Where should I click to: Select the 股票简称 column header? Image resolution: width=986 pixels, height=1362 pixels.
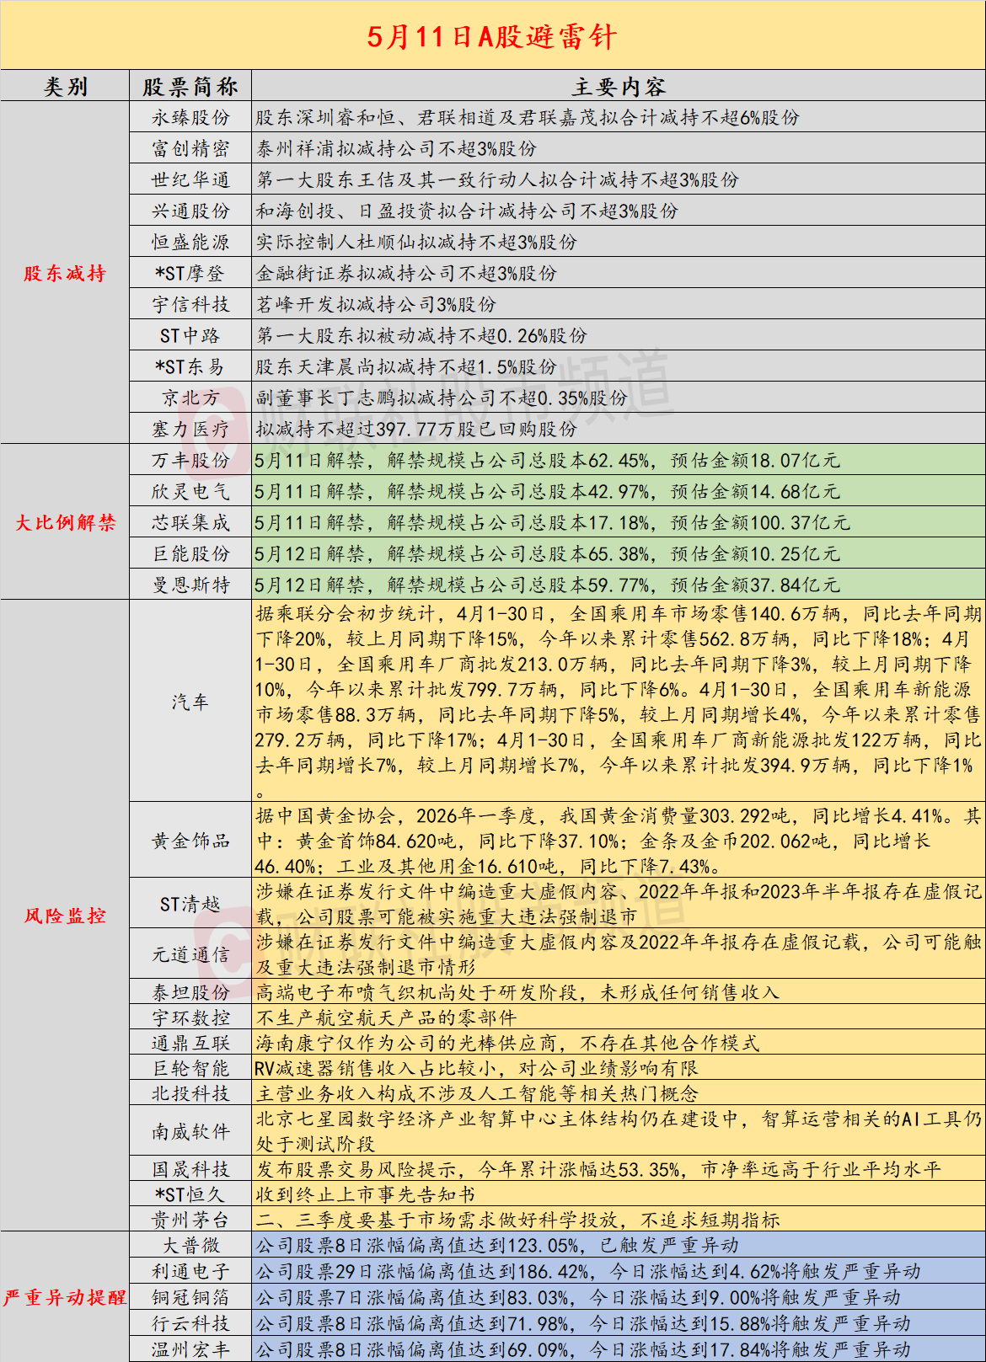[190, 87]
